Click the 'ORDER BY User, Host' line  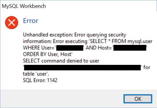48,54
